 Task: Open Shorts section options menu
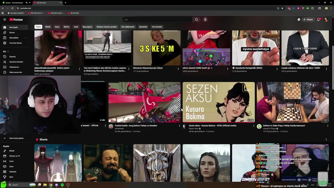click(x=326, y=140)
